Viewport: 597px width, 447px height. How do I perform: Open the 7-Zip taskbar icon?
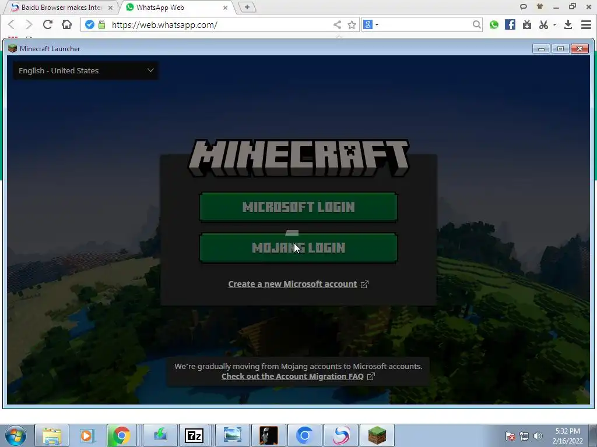coord(194,435)
